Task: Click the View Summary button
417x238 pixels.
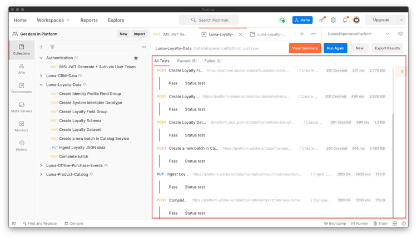Action: point(305,48)
